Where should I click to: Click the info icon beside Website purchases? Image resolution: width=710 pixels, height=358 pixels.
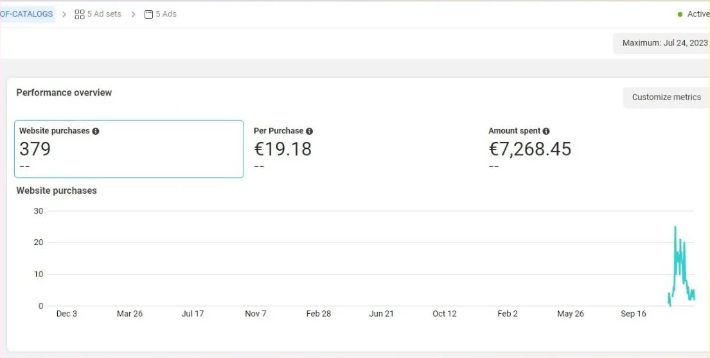(96, 131)
